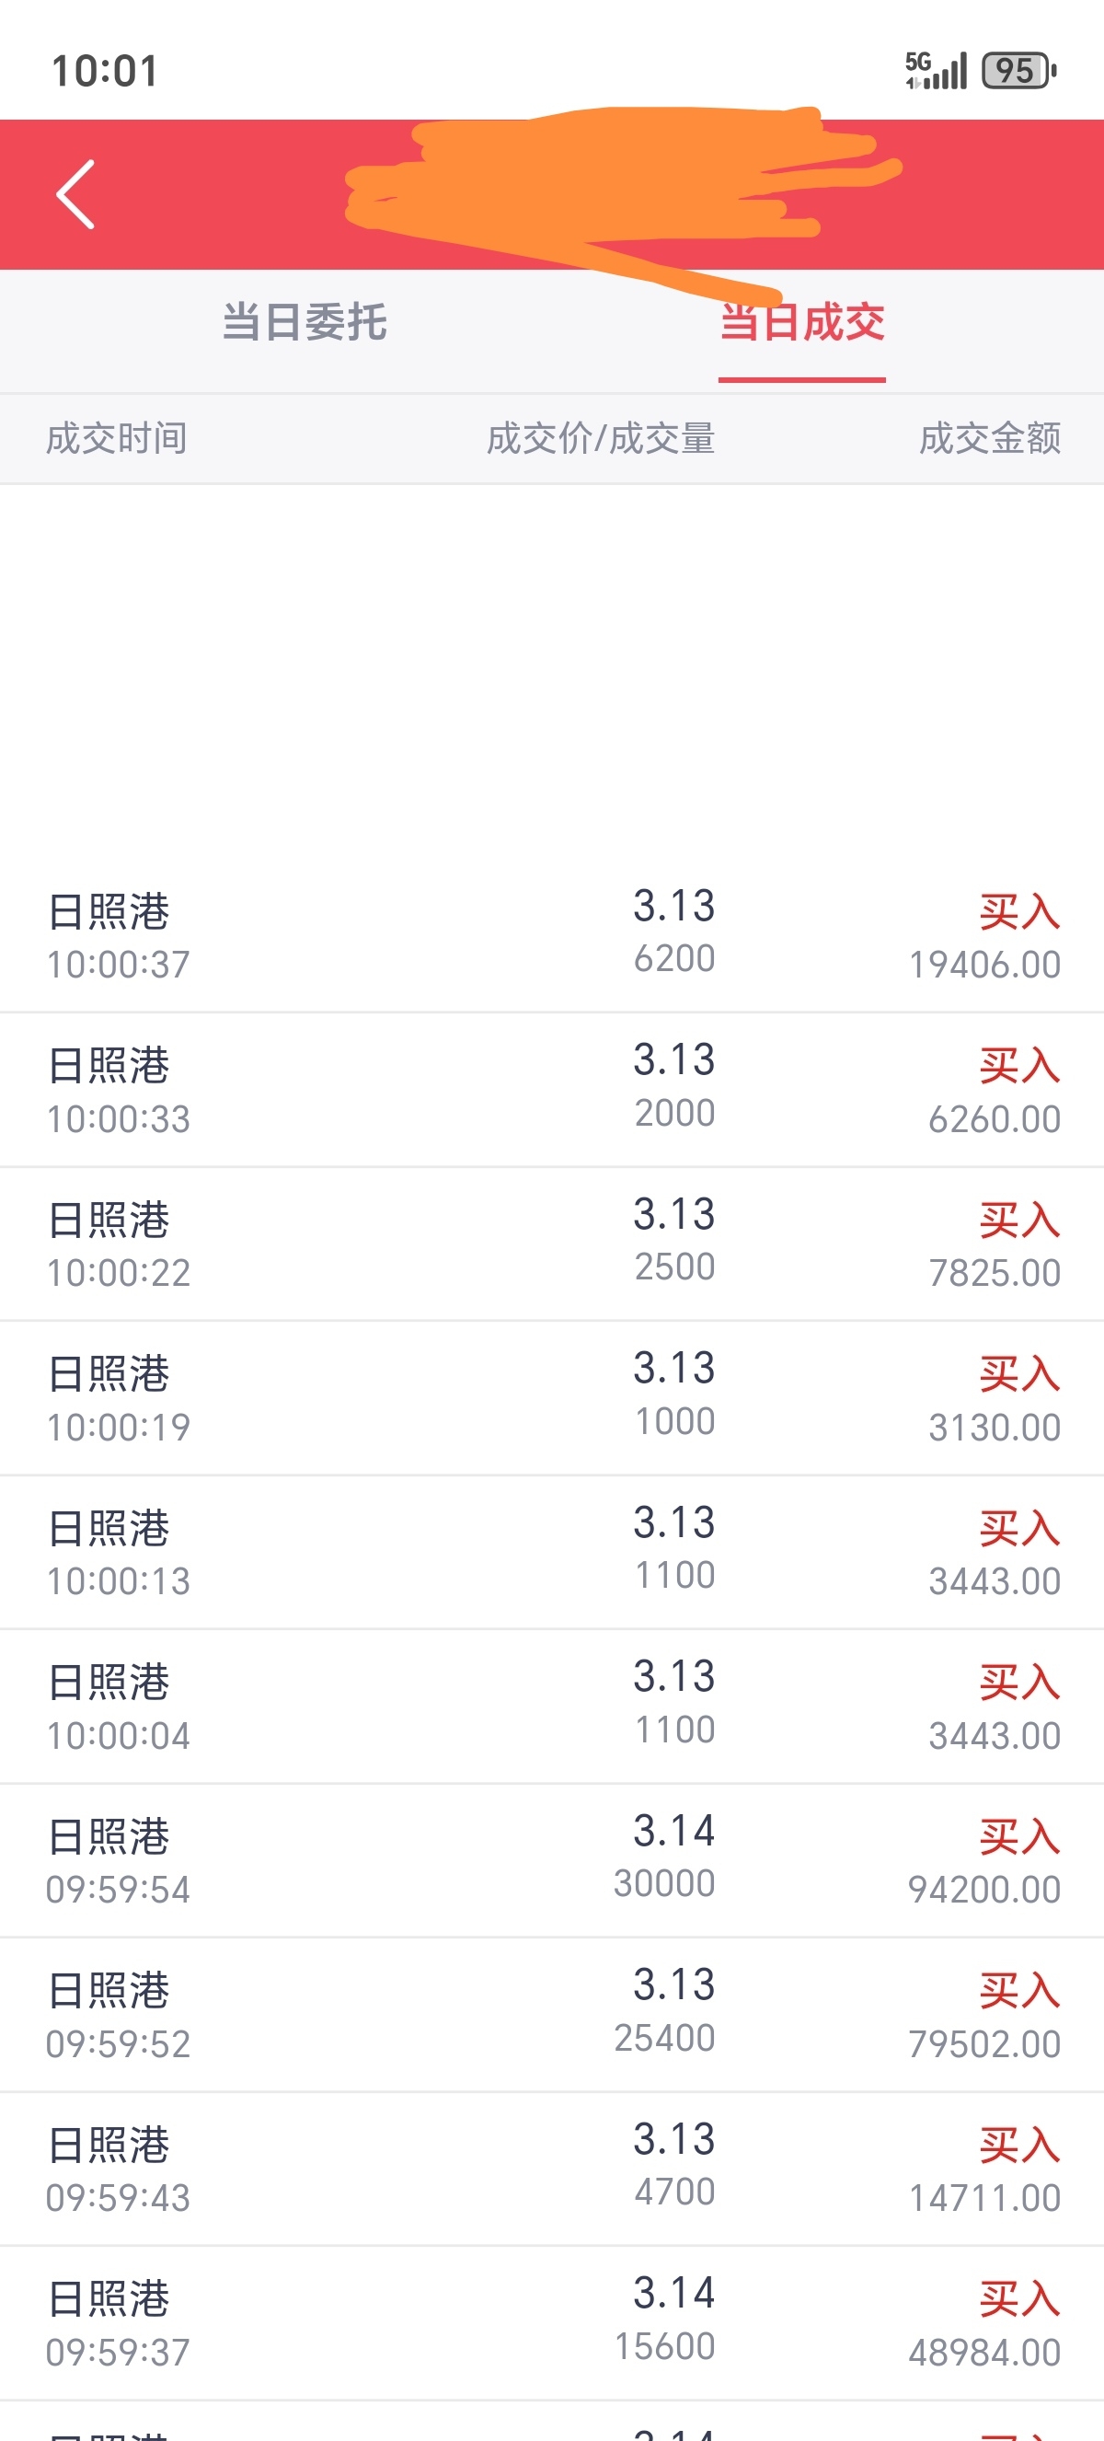This screenshot has width=1104, height=2441.
Task: Open the 3130.00 buy transaction row
Action: (x=552, y=1398)
